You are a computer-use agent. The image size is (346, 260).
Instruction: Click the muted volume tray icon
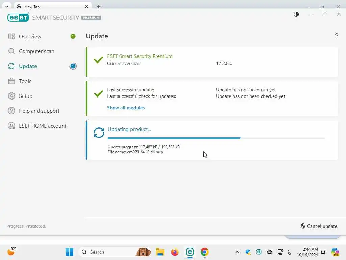(289, 252)
